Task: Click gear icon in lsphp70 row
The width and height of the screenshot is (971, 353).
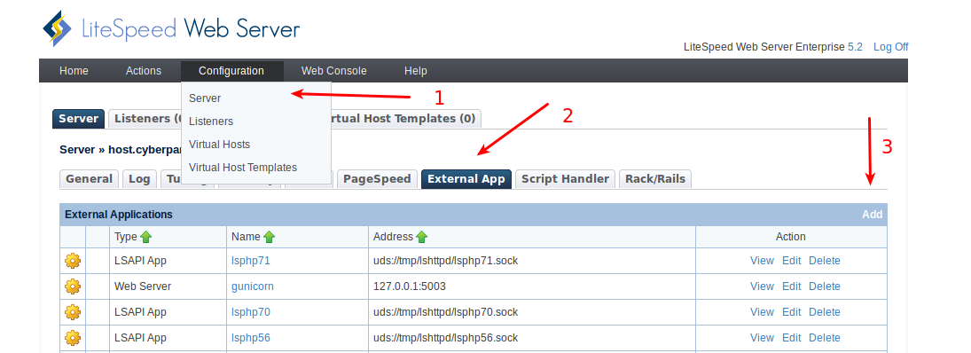Action: point(73,312)
